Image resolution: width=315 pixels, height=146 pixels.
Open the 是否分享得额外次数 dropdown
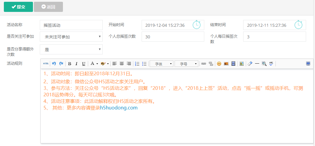71,49
